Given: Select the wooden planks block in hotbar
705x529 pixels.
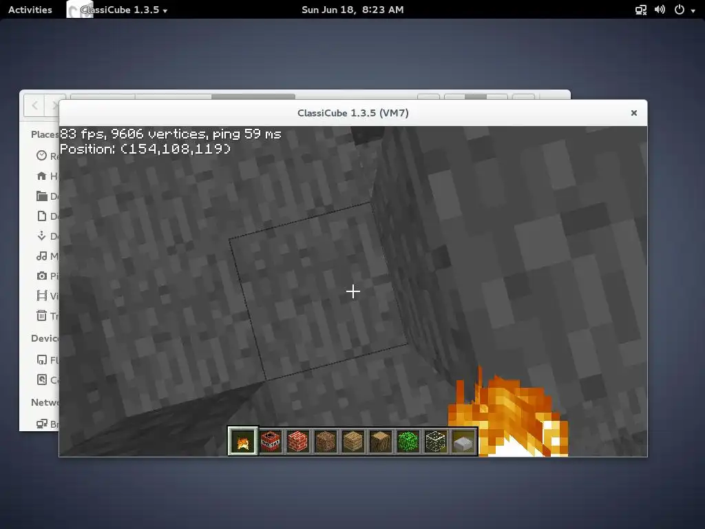Looking at the screenshot, I should (353, 442).
